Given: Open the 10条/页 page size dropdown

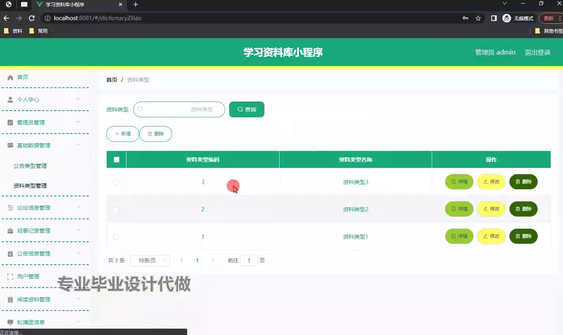Looking at the screenshot, I should 150,260.
